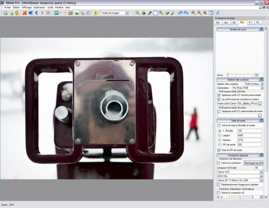Open the Canon EF 17-40mm lens dropdown
This screenshot has width=269, height=208.
point(261,180)
